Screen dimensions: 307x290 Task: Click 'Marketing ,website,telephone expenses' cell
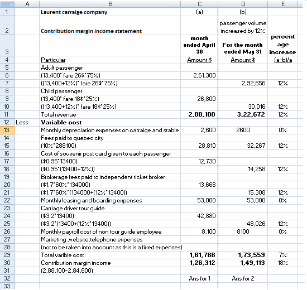click(x=110, y=239)
